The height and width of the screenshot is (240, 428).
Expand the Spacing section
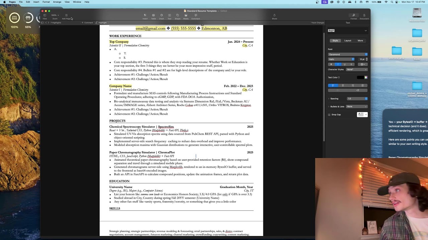coord(329,99)
